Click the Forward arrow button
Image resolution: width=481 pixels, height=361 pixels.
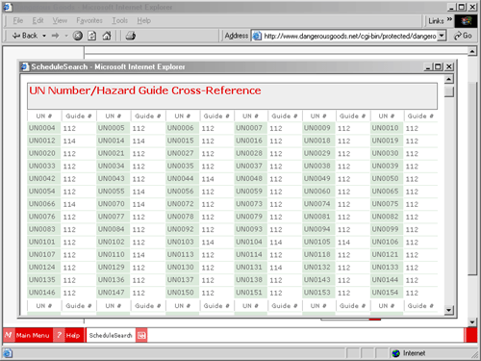click(56, 36)
